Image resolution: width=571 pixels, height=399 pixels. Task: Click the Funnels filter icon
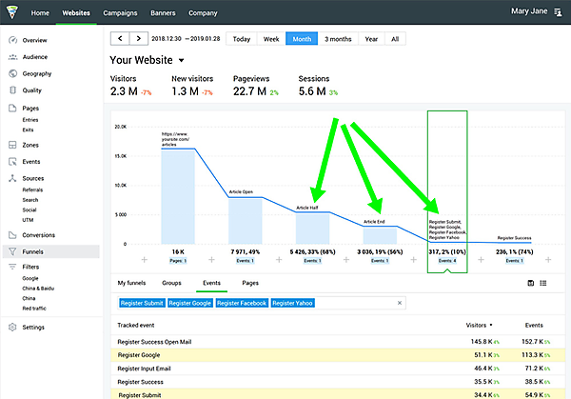[x=12, y=251]
